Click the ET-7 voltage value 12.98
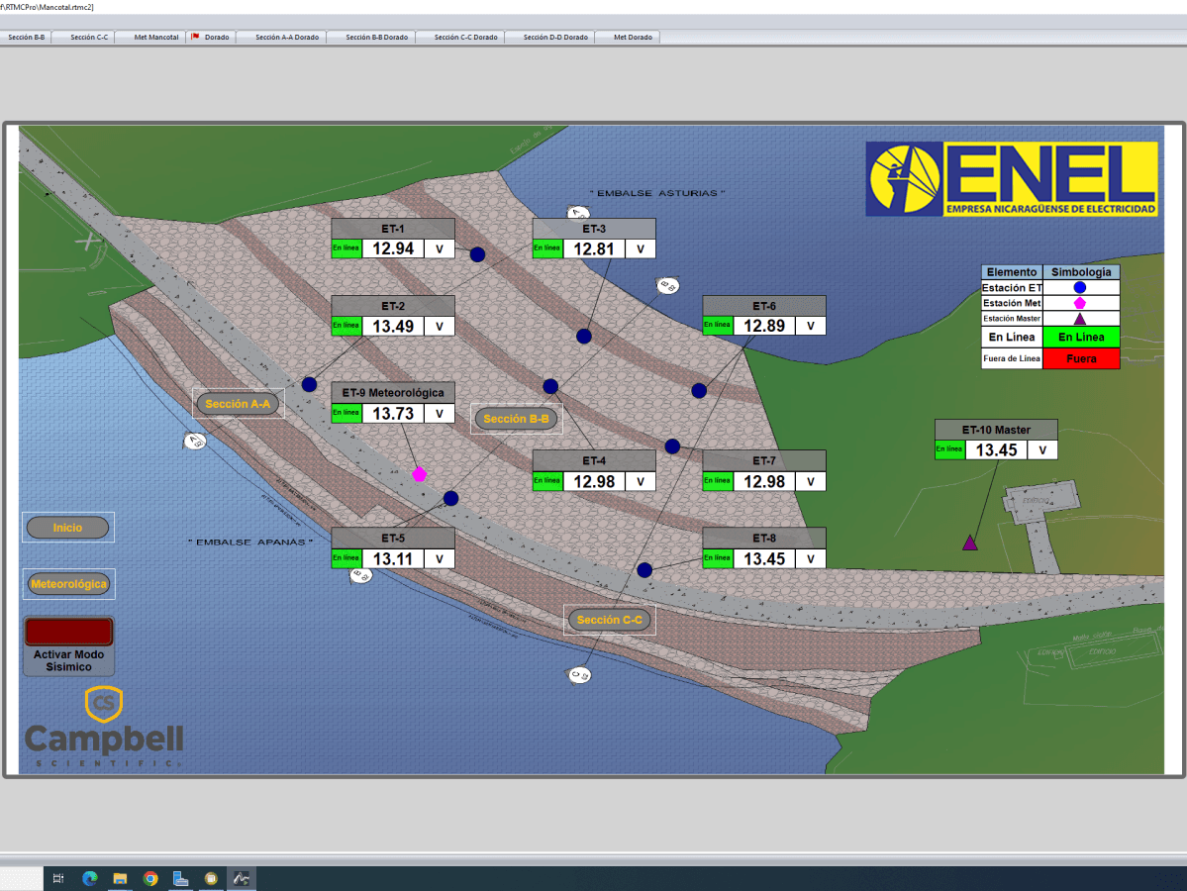This screenshot has height=891, width=1187. (764, 481)
